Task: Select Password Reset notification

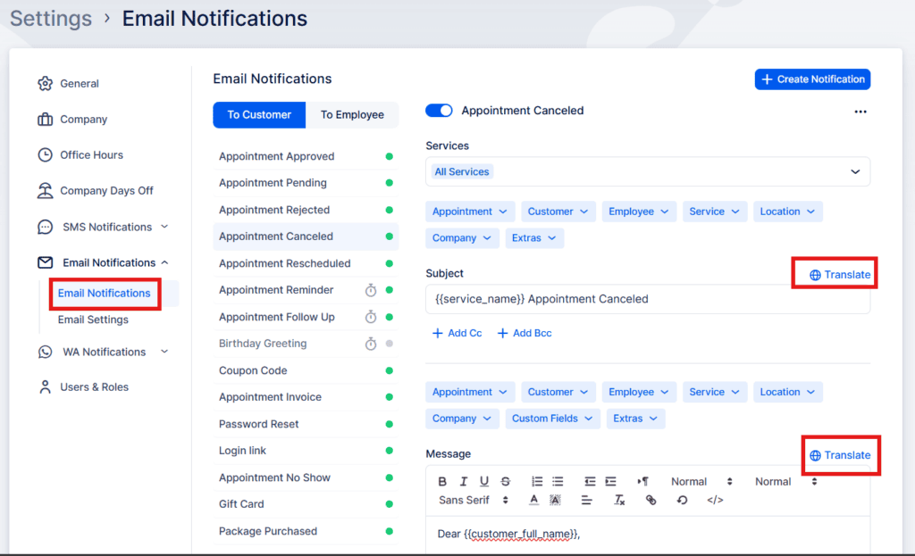Action: click(306, 424)
